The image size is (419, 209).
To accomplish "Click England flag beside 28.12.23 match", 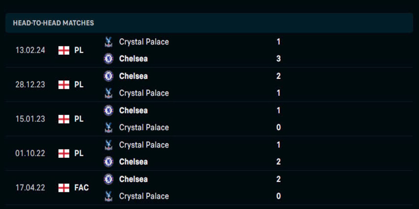I will click(64, 85).
